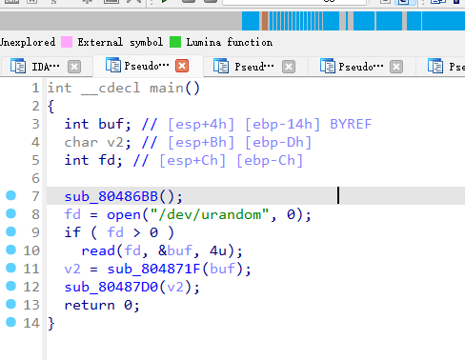Image resolution: width=465 pixels, height=360 pixels.
Task: Click return 0 statement on line 13
Action: click(102, 305)
